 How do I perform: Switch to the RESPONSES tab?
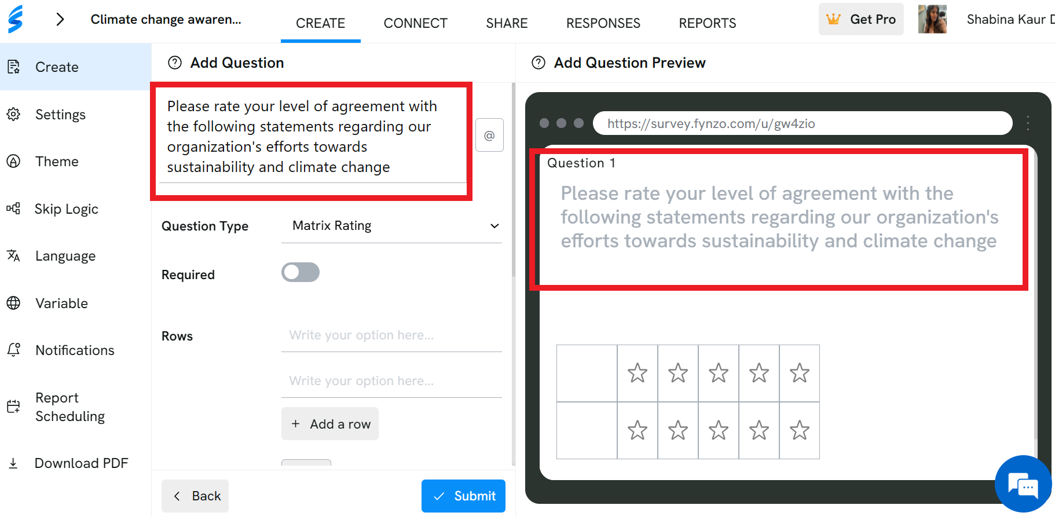(603, 23)
